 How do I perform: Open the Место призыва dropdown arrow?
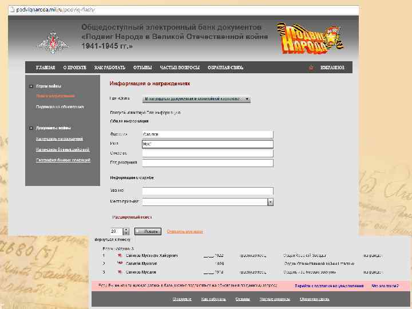click(x=270, y=202)
